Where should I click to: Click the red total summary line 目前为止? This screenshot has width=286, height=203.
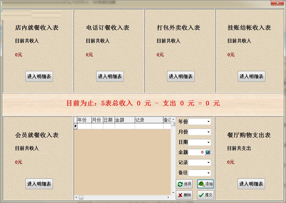tap(143, 103)
